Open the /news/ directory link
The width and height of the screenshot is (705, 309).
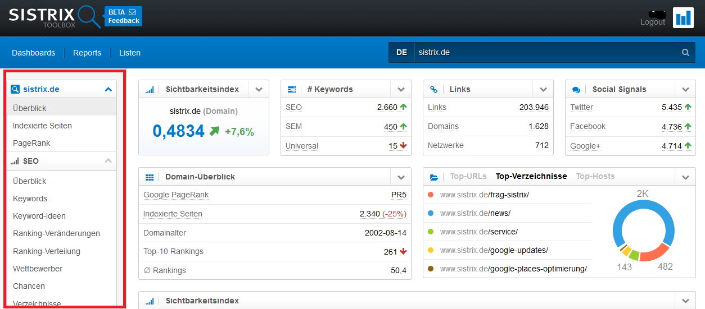coord(475,213)
